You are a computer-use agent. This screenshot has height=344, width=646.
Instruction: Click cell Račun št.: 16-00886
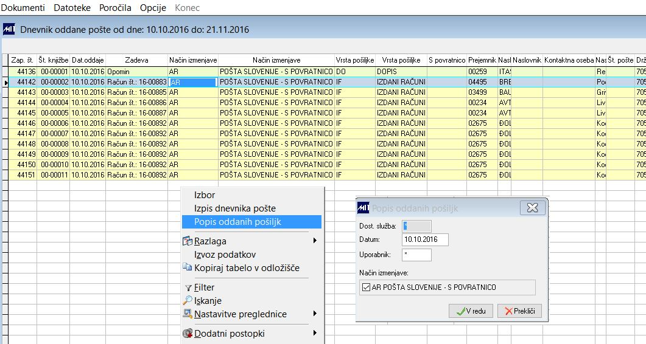137,103
